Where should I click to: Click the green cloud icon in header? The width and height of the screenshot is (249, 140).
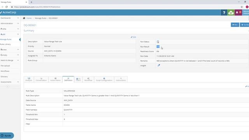(231, 12)
